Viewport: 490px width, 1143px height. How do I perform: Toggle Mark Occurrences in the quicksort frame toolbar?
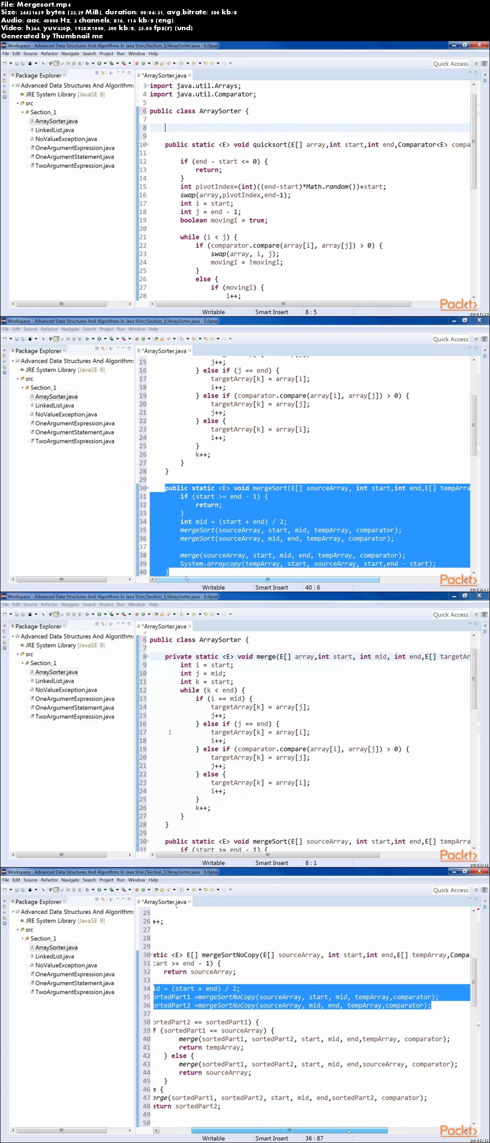[56, 63]
